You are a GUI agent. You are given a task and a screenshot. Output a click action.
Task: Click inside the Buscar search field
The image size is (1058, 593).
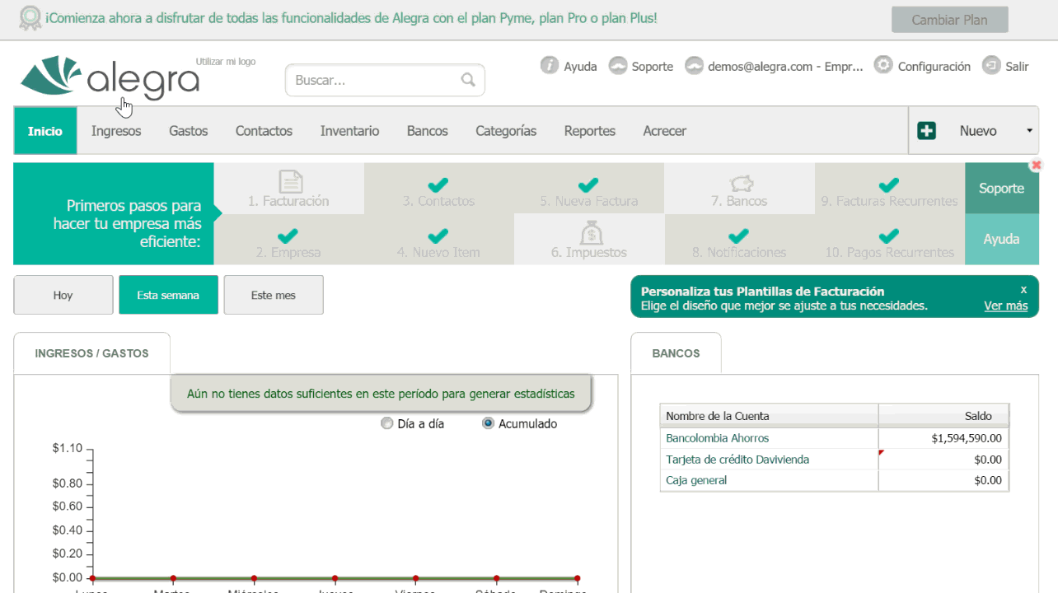385,80
